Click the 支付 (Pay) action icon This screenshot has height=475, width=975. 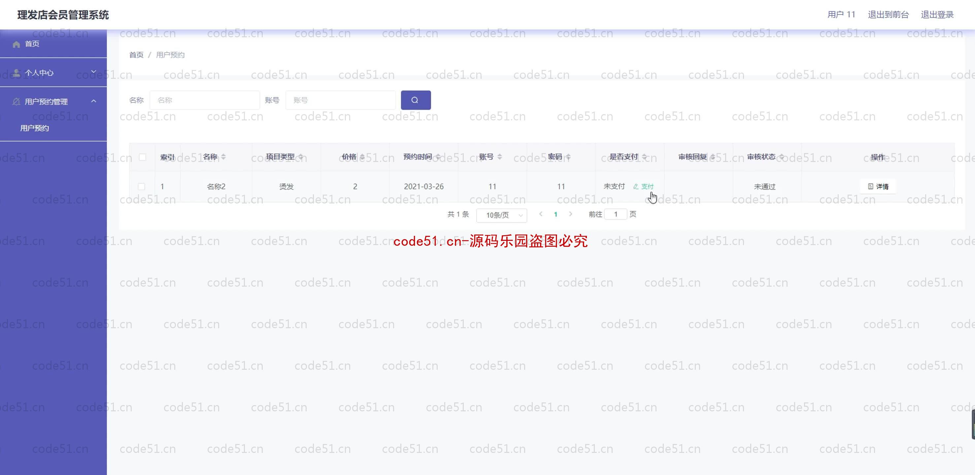643,186
